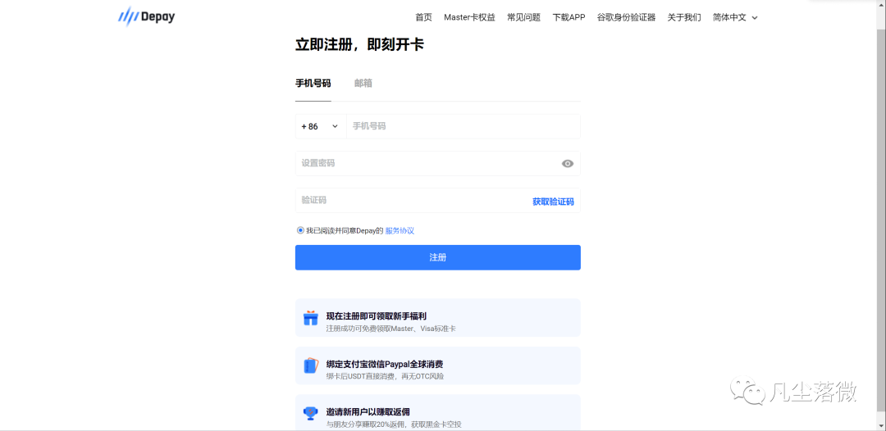
Task: Click 注册成功可免费领取Master、Visa标准卡 text
Action: pos(391,329)
